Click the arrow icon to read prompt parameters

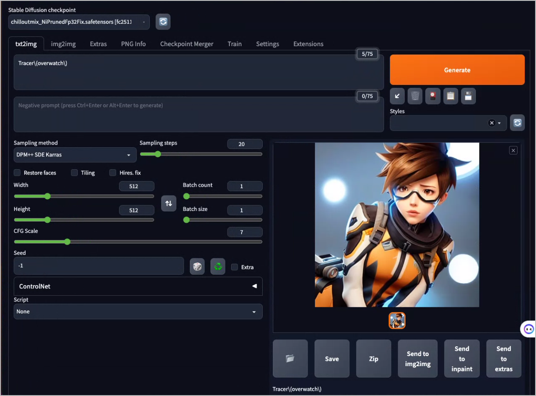pyautogui.click(x=397, y=96)
